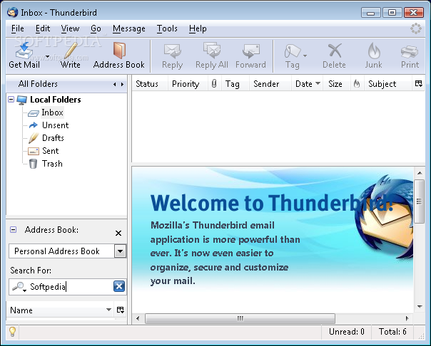
Task: Click the horizontal scrollbar thumb
Action: (x=240, y=318)
